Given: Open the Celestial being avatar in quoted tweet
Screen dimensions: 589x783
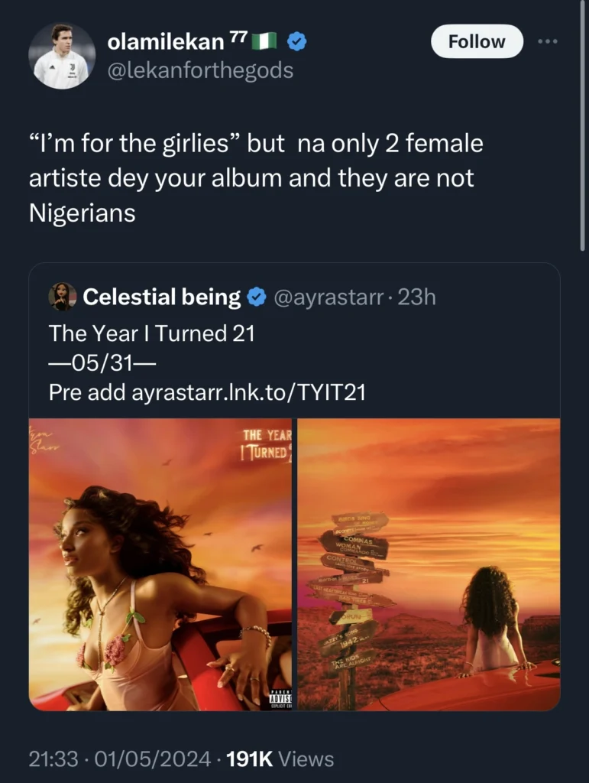Looking at the screenshot, I should [x=63, y=297].
